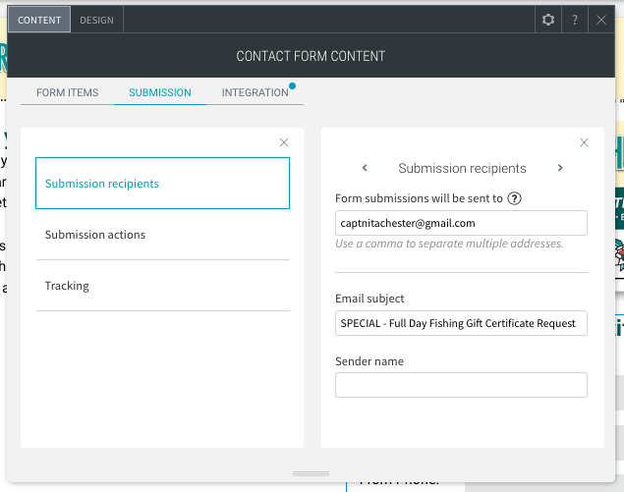Click the empty Sender name field

461,385
